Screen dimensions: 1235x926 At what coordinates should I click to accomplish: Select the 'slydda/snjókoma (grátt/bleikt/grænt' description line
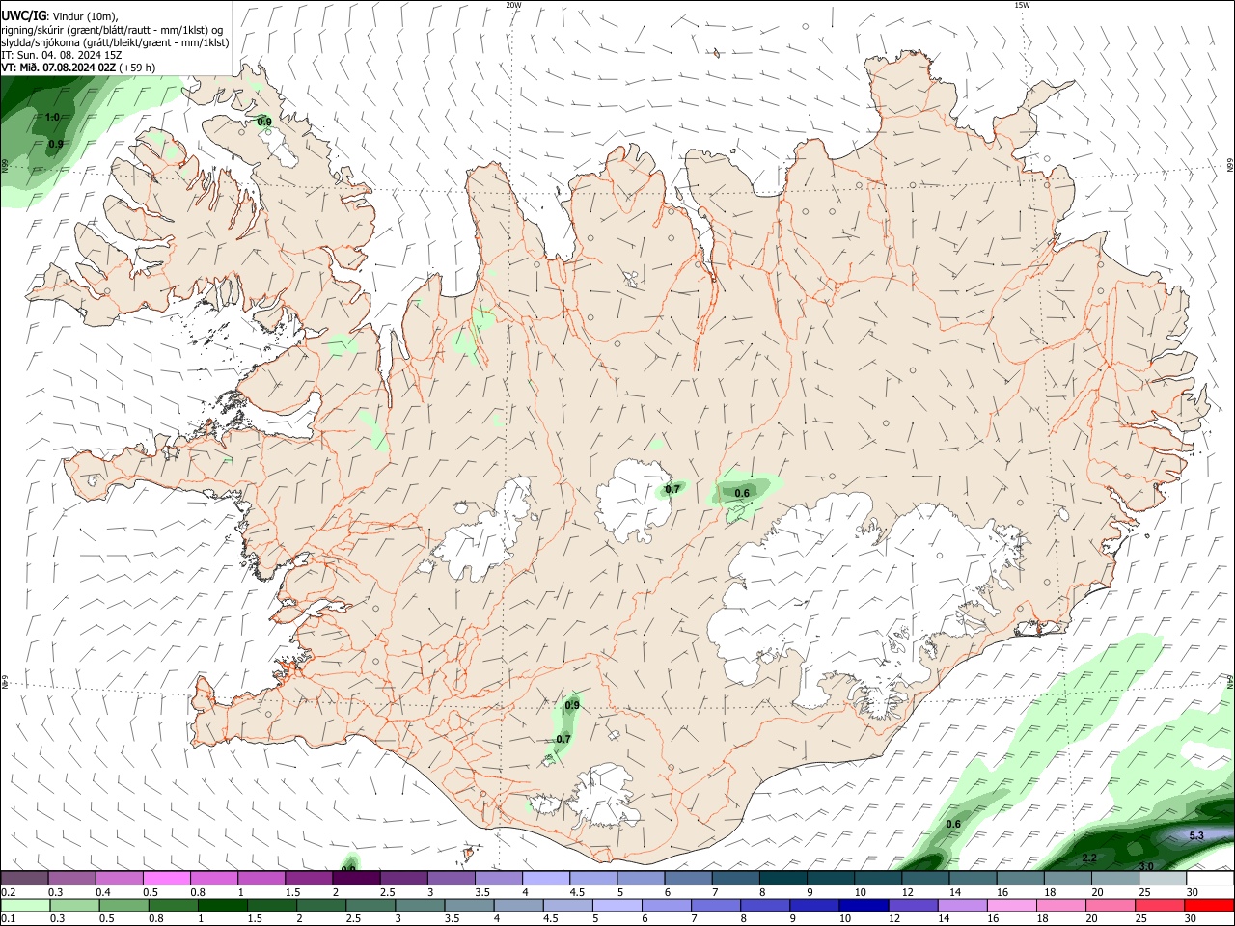(x=115, y=42)
